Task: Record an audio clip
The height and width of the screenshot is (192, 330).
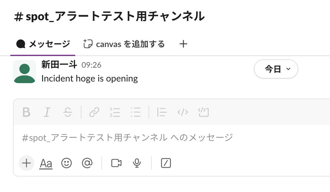Action: coord(137,163)
